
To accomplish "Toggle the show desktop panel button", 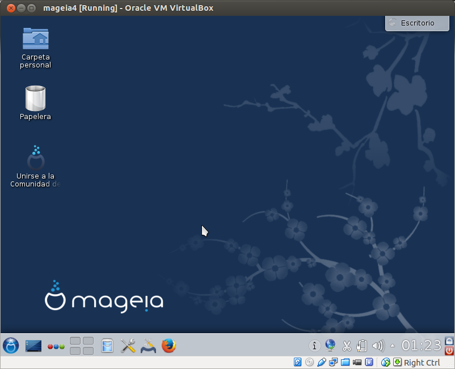I will 33,346.
